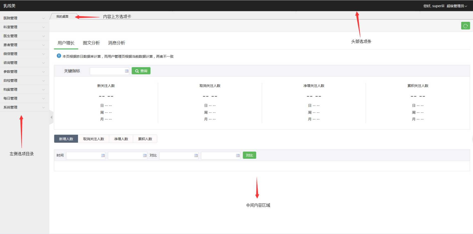The height and width of the screenshot is (234, 473).
Task: Expand 档案管理 chevron in sidebar
Action: [44, 90]
